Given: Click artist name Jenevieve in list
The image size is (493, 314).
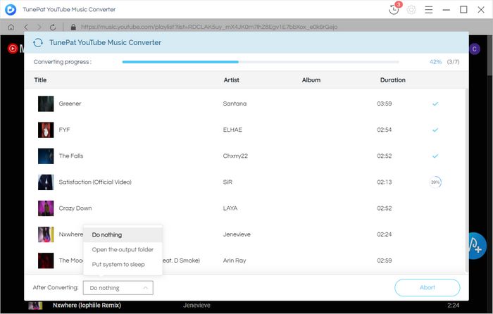Looking at the screenshot, I should click(237, 234).
